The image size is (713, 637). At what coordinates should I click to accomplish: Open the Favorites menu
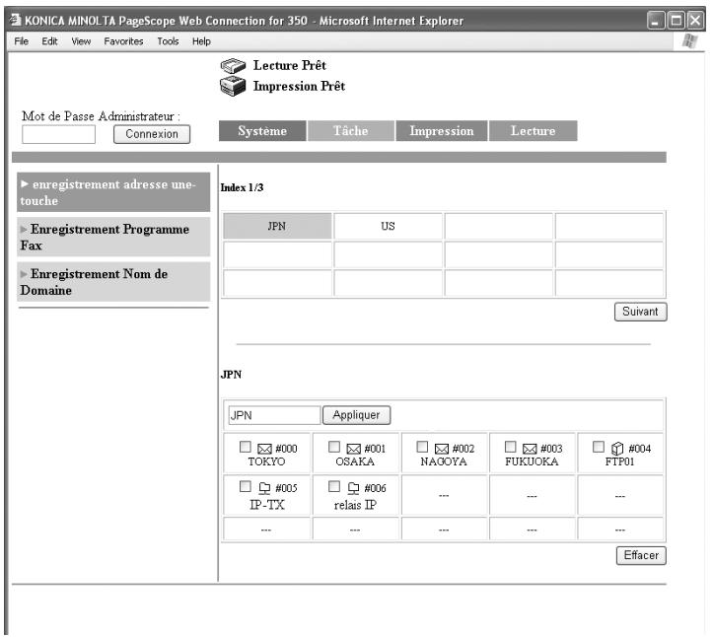123,41
